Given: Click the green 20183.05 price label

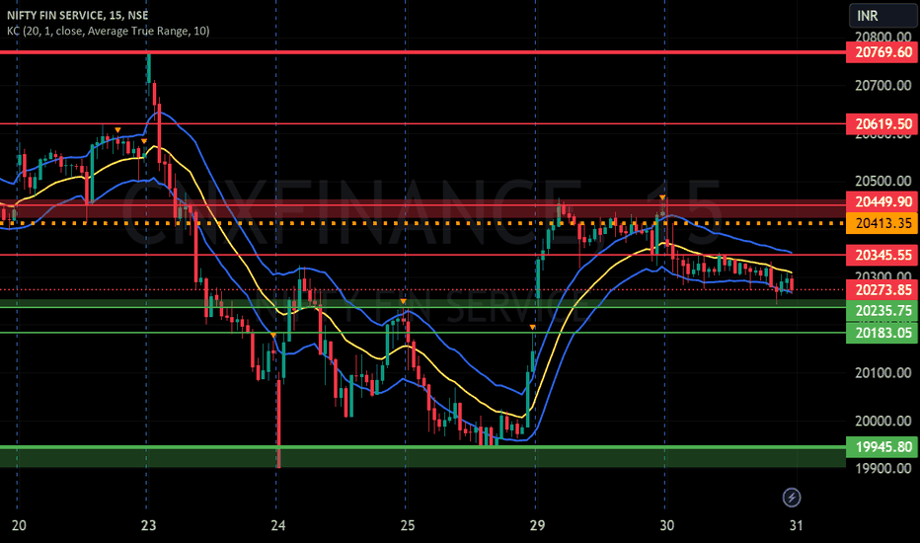Looking at the screenshot, I should (882, 333).
